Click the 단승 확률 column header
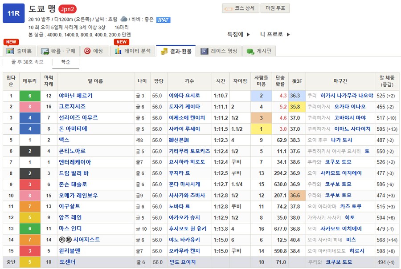Screen dimensions: 401x269 280,80
